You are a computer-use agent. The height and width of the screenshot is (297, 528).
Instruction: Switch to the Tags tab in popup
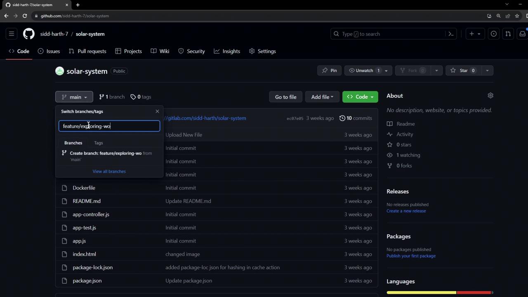98,143
